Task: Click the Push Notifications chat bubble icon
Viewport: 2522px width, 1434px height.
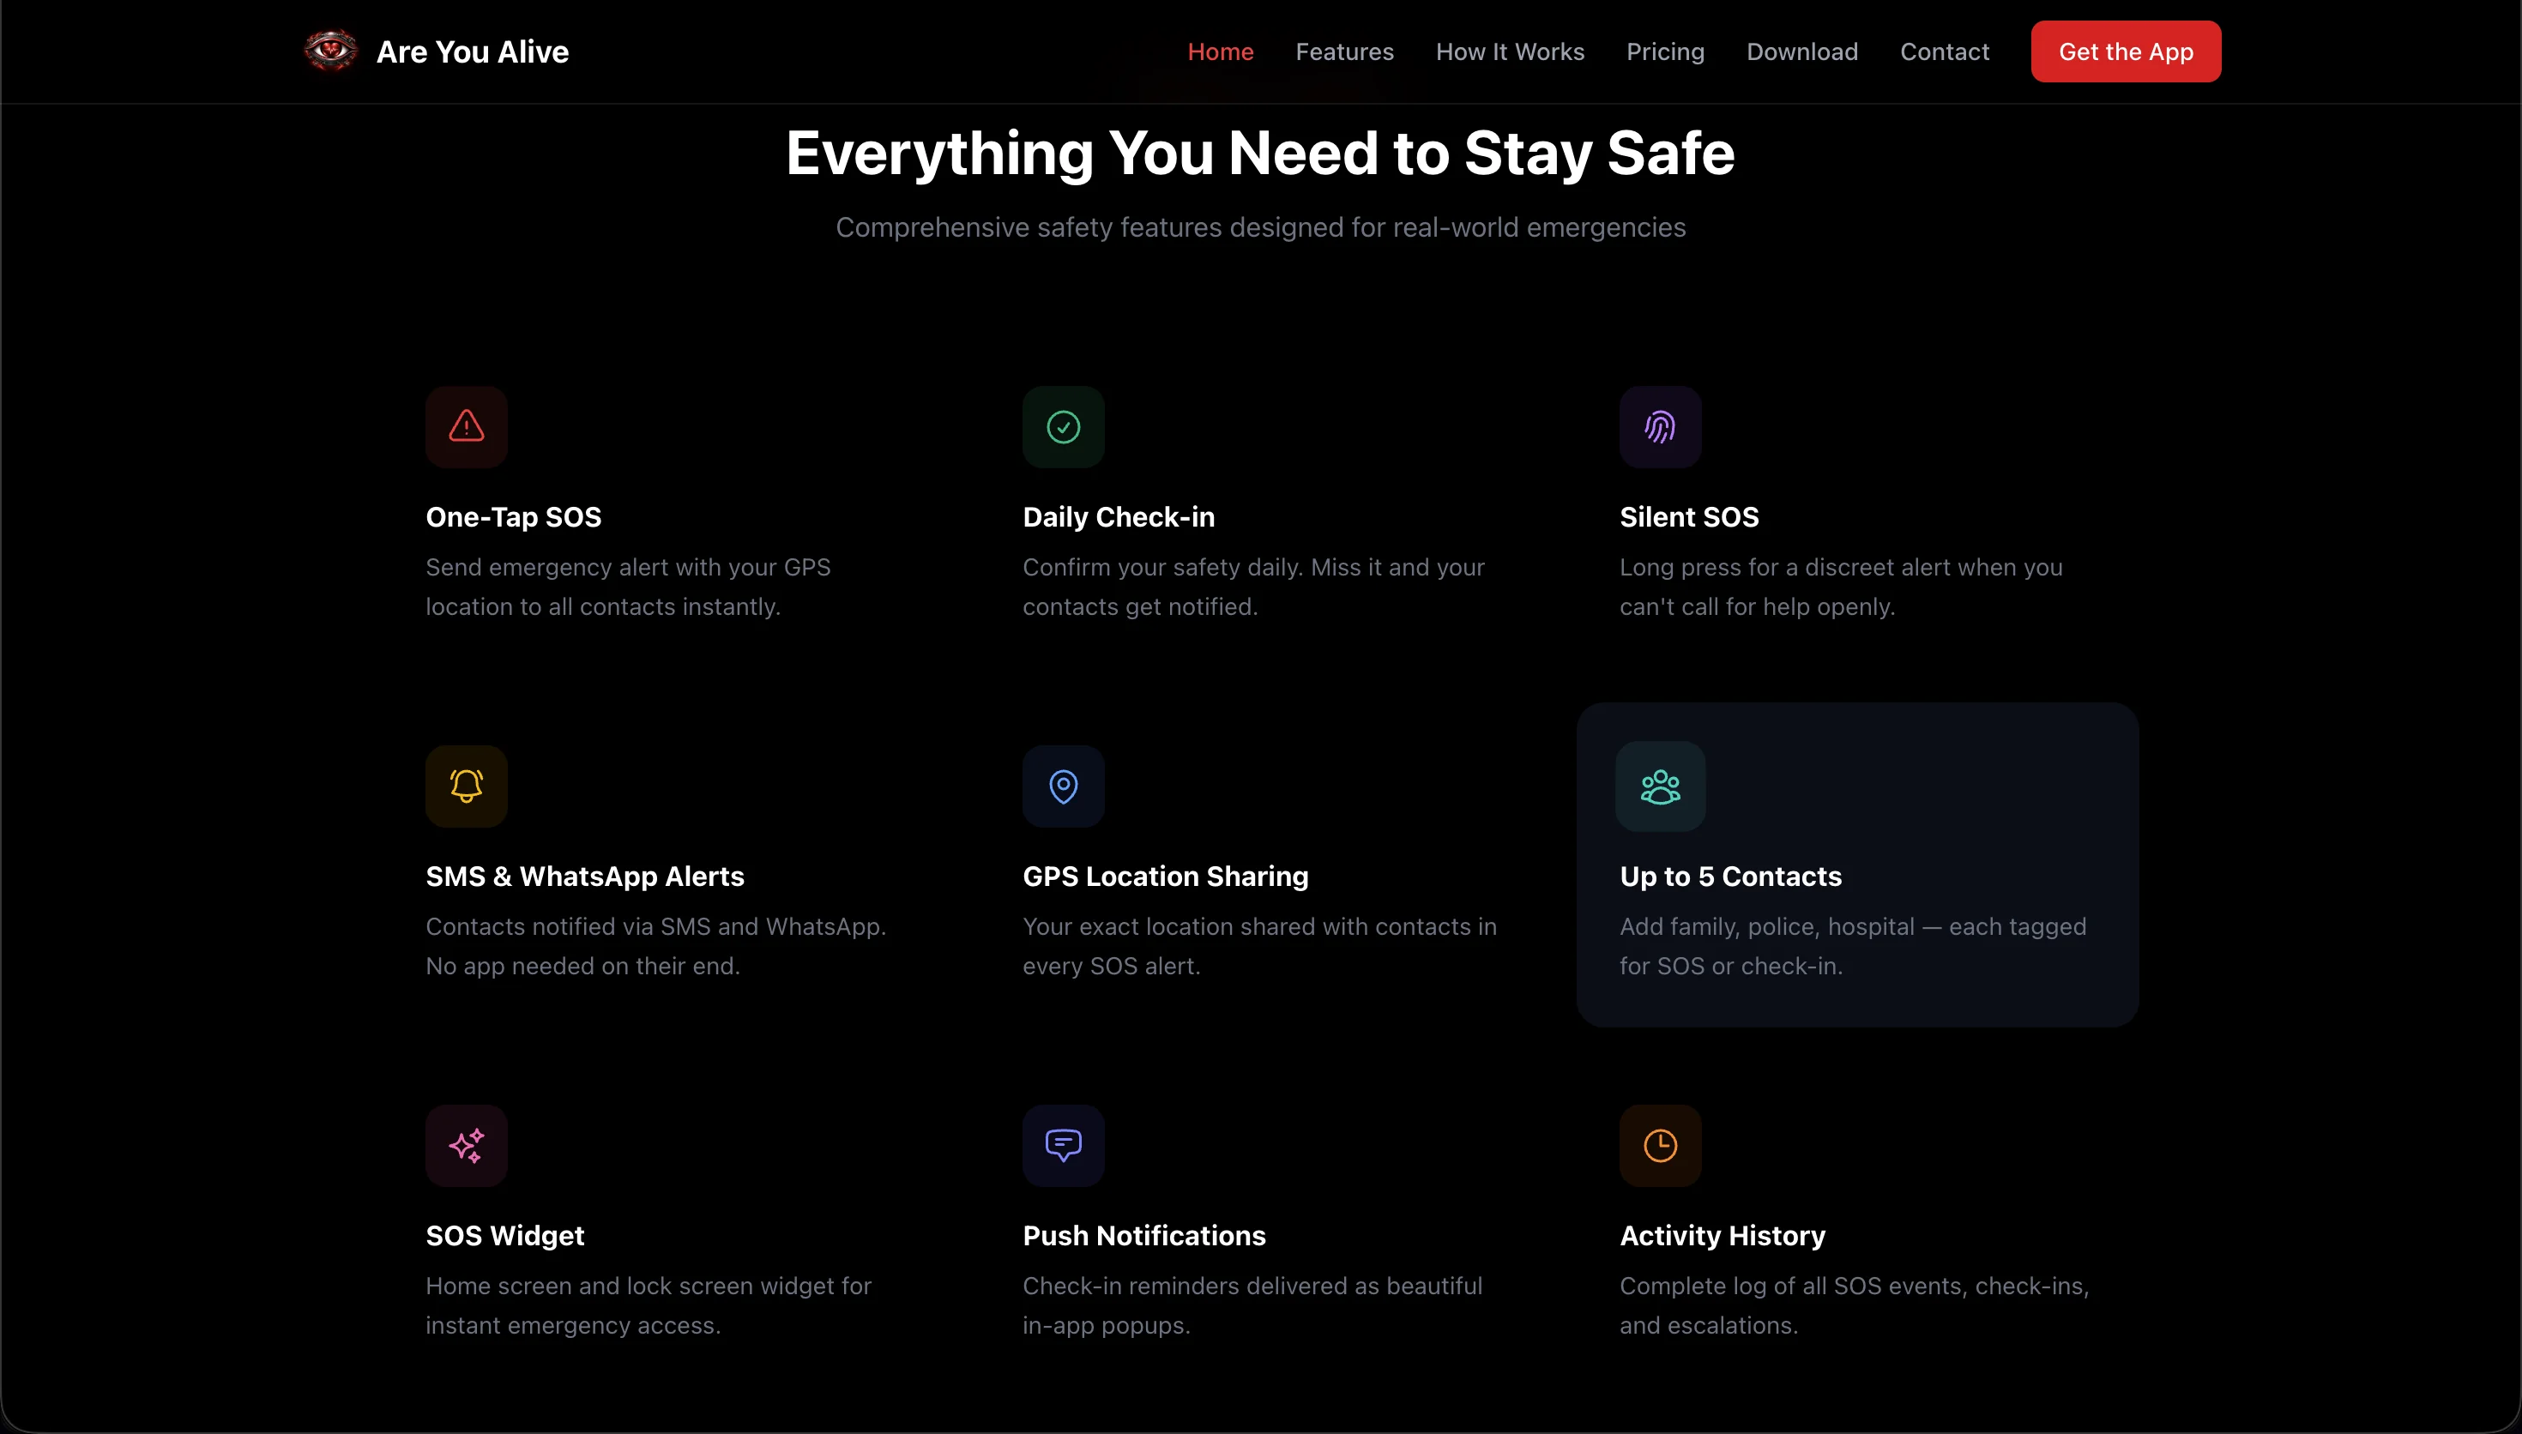Action: pos(1063,1144)
